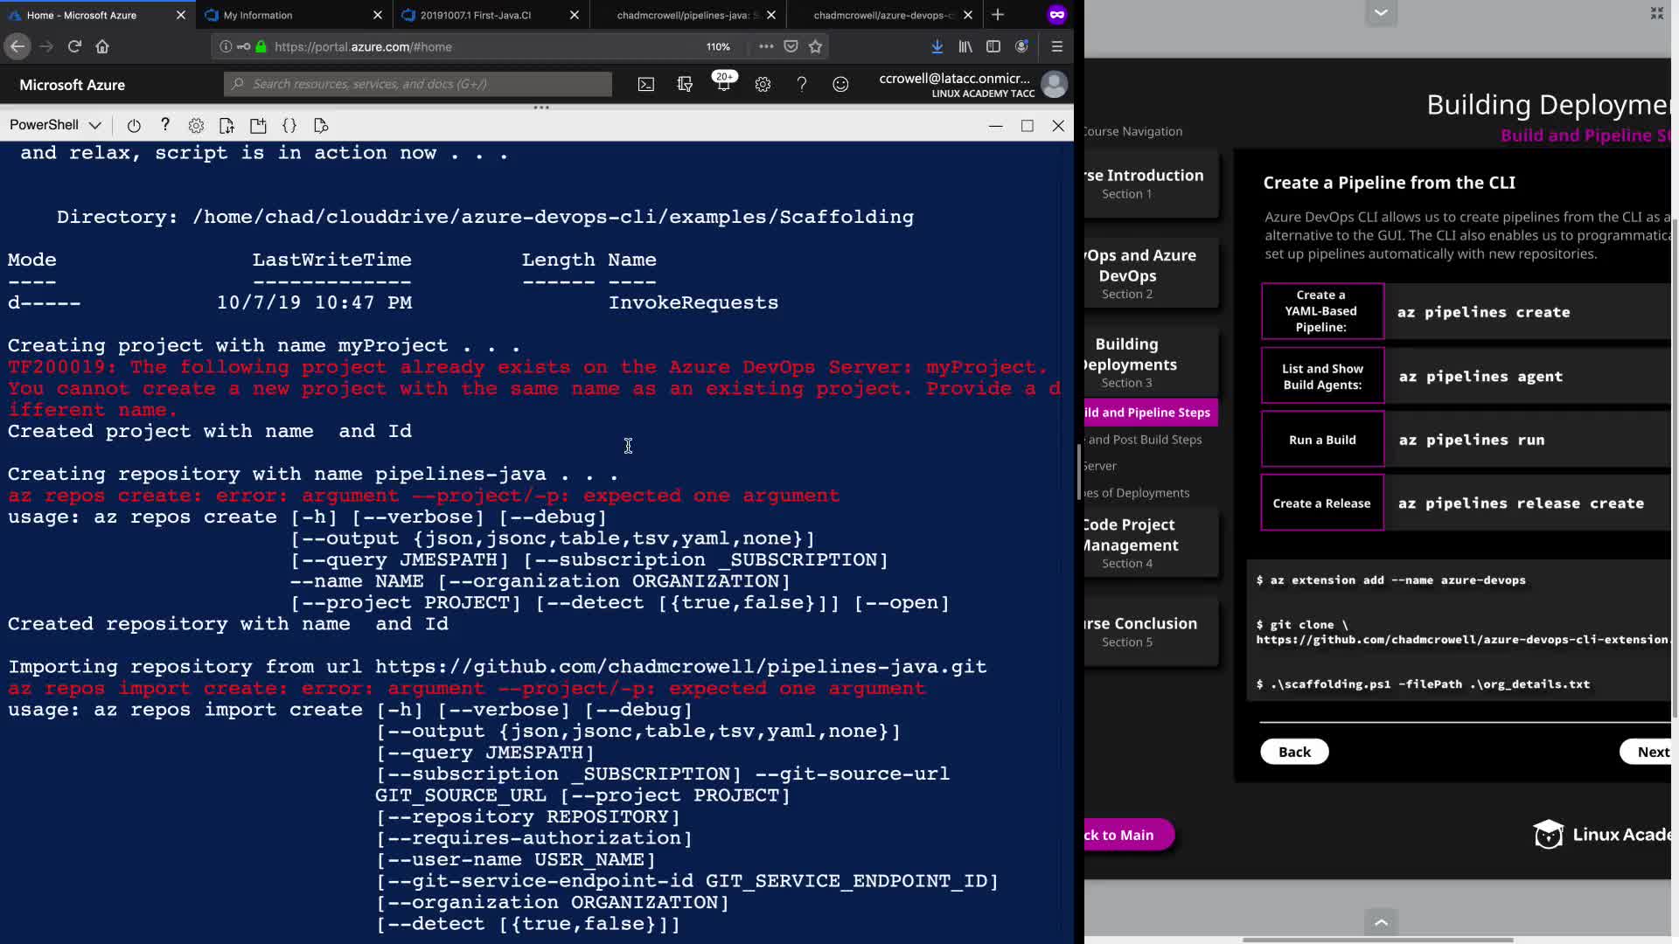Click Azure search resources input field
This screenshot has width=1679, height=944.
420,84
